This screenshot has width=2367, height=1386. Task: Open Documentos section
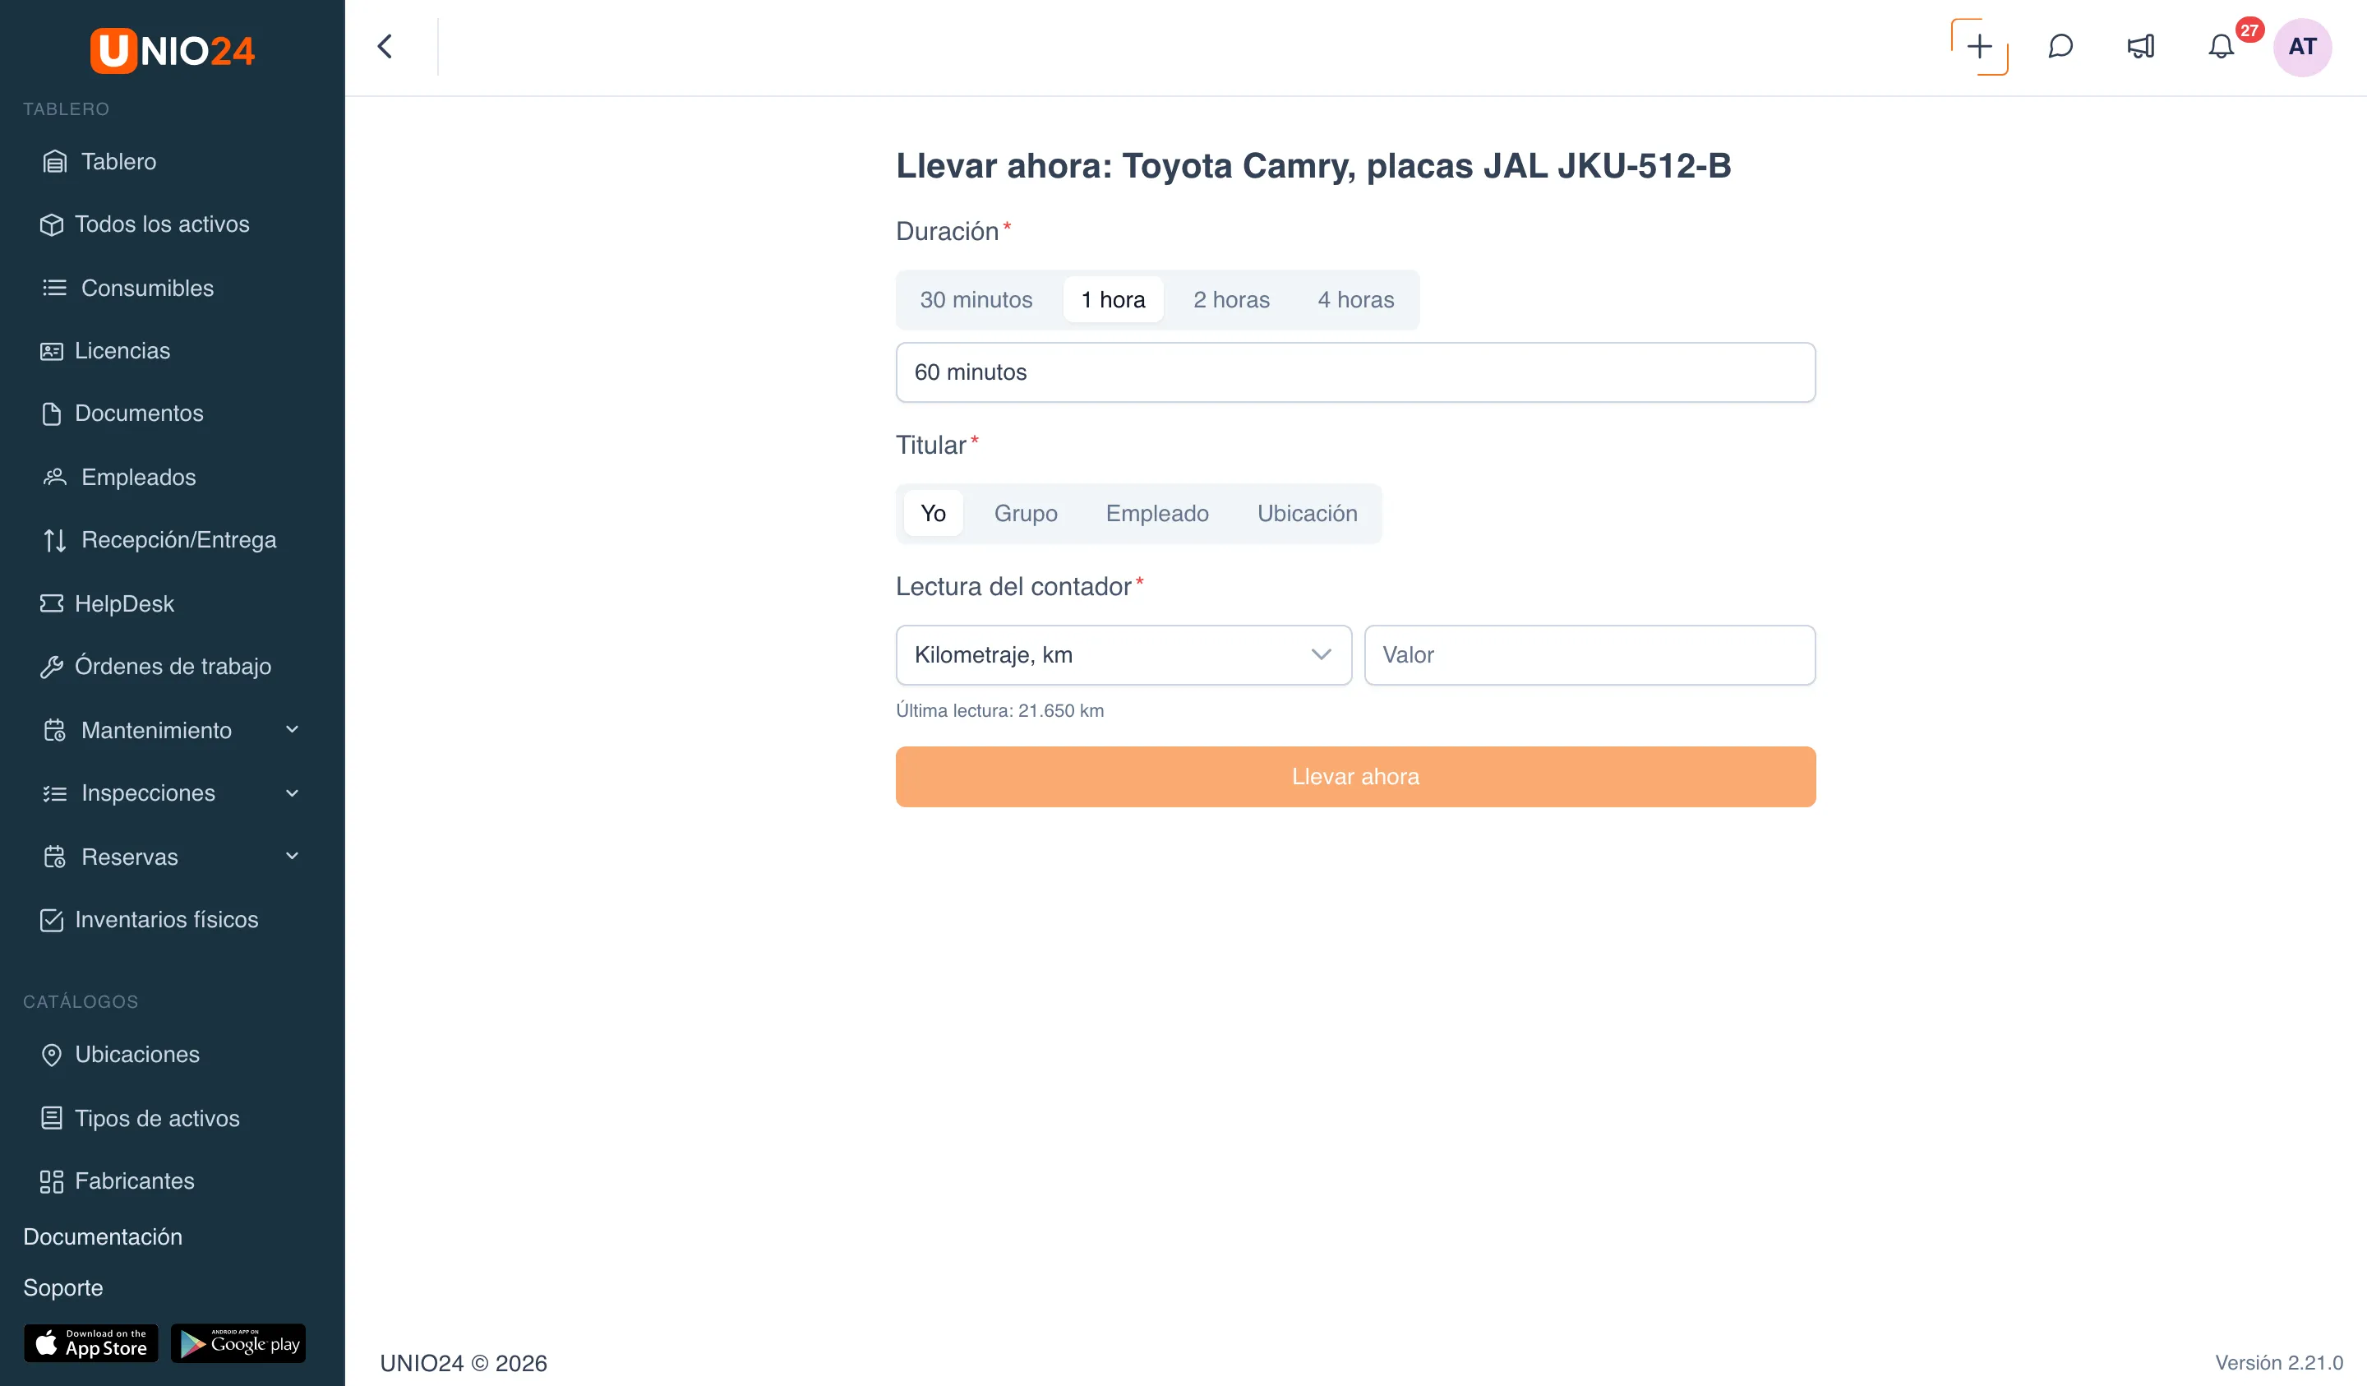[121, 413]
